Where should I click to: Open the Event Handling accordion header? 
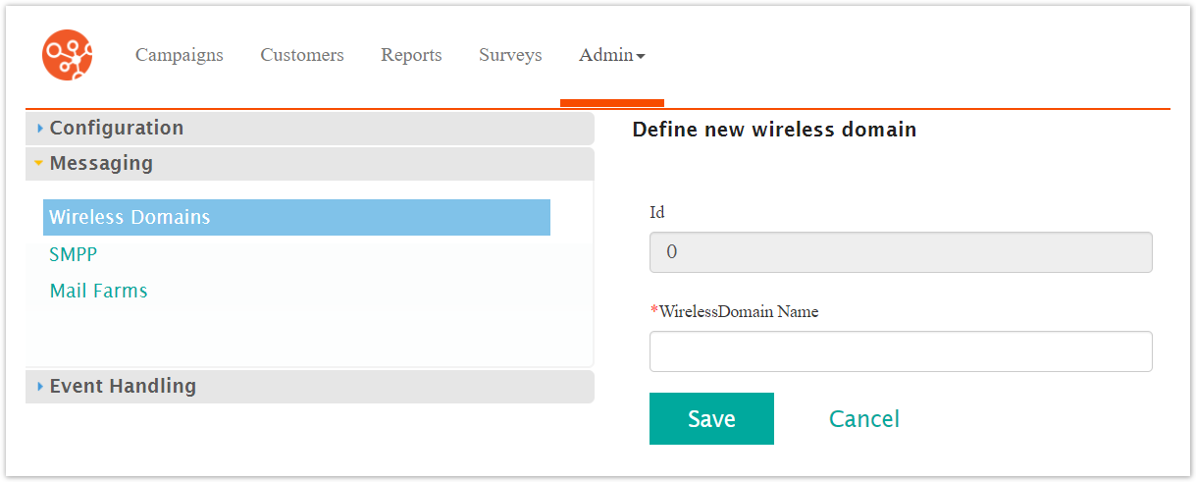point(123,387)
